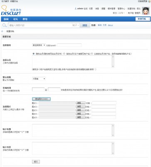
Task: Expand the 积分 -1172 dropdown
Action: [119, 13]
